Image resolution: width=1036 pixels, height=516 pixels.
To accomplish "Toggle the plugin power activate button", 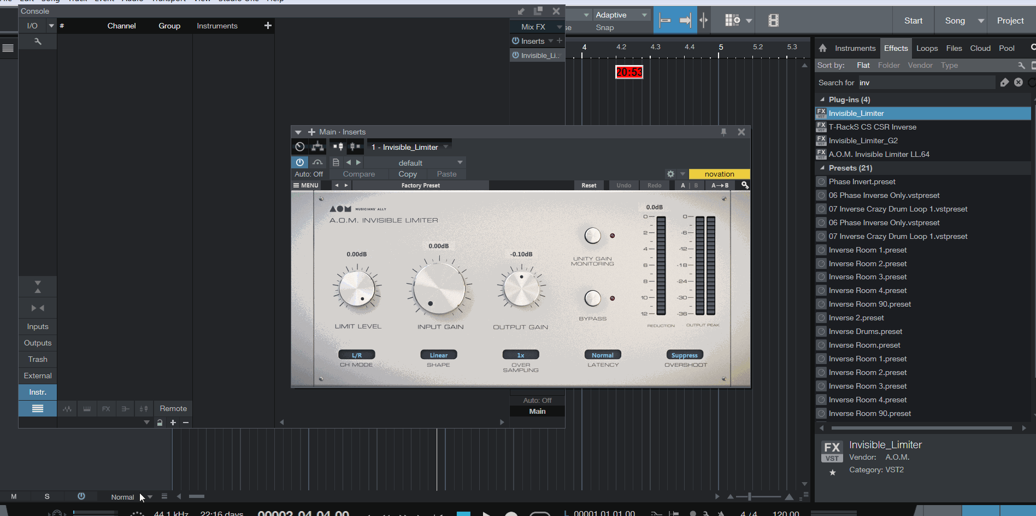I will (x=300, y=162).
